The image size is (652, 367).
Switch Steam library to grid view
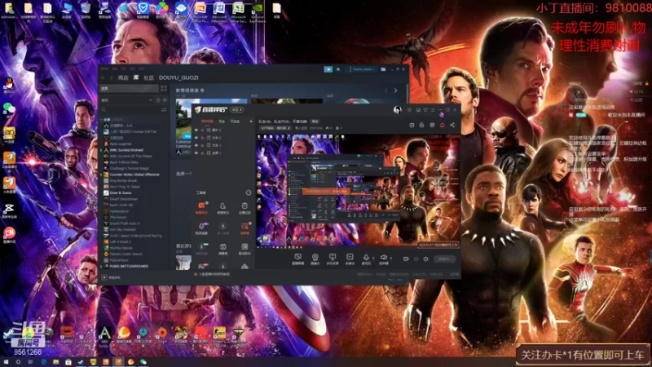click(164, 89)
